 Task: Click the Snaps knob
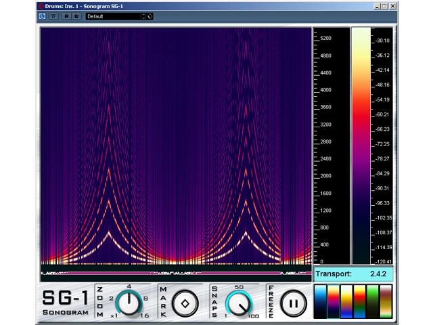click(238, 302)
